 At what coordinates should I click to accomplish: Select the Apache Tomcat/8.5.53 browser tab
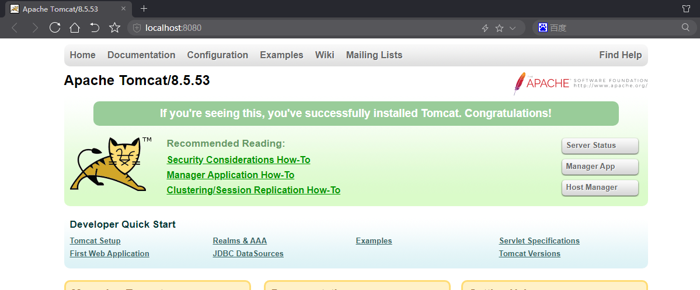pos(67,9)
